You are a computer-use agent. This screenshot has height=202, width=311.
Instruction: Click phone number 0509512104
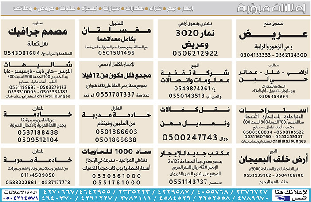tap(38, 140)
